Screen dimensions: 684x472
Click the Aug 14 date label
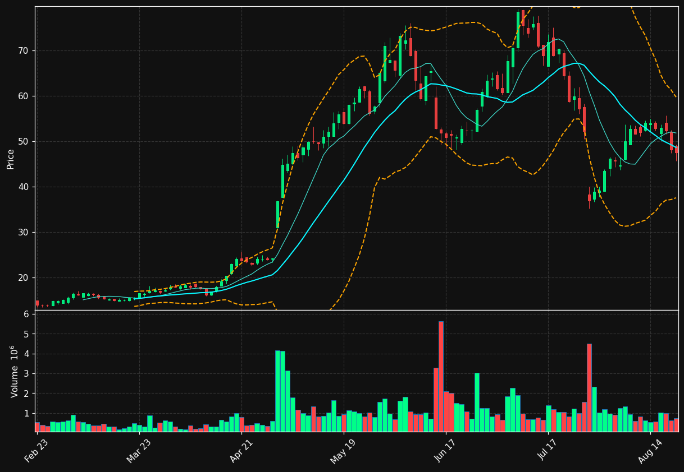point(650,451)
